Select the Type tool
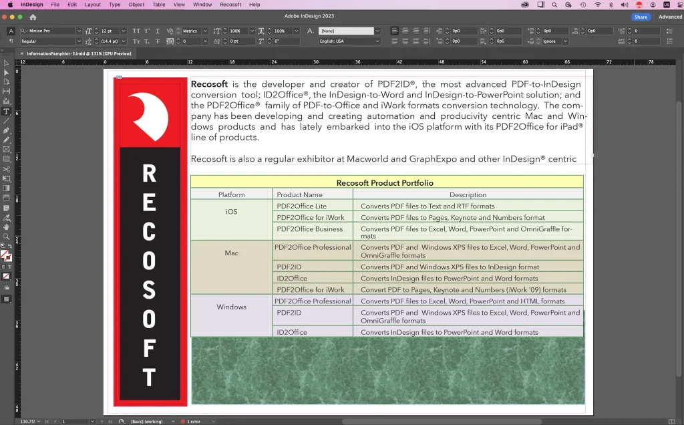This screenshot has height=425, width=684. pyautogui.click(x=6, y=112)
